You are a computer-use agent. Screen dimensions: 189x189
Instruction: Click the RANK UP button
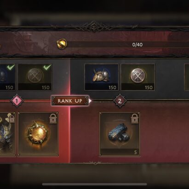point(70,101)
